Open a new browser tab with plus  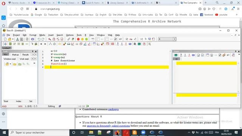click(205, 3)
